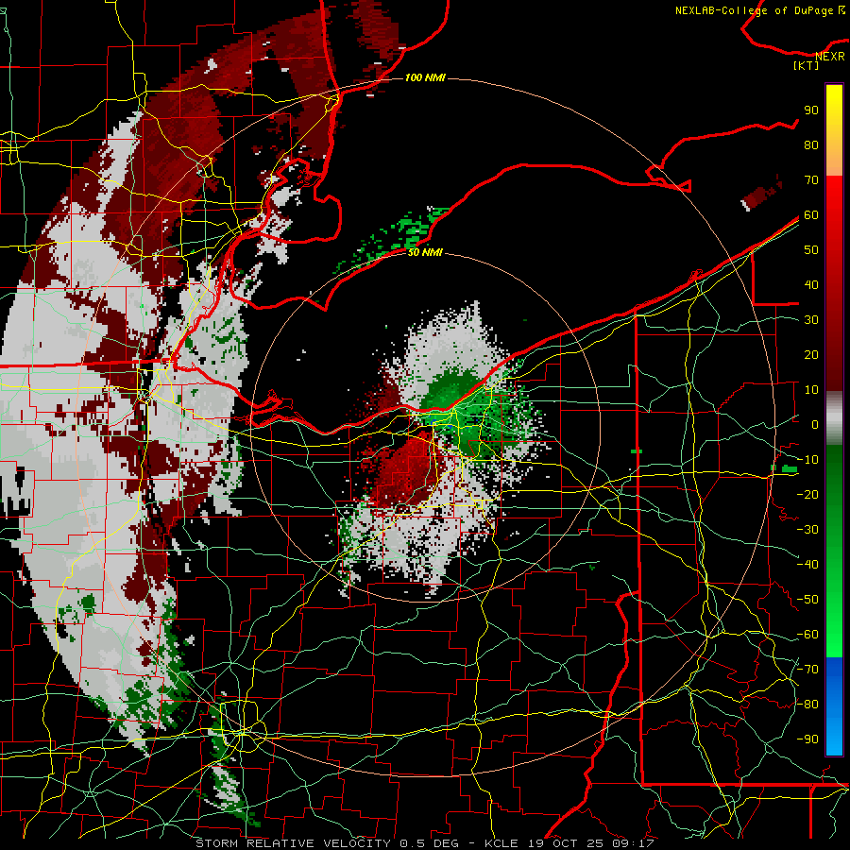Click the -40 scale value
The image size is (850, 850).
click(807, 565)
